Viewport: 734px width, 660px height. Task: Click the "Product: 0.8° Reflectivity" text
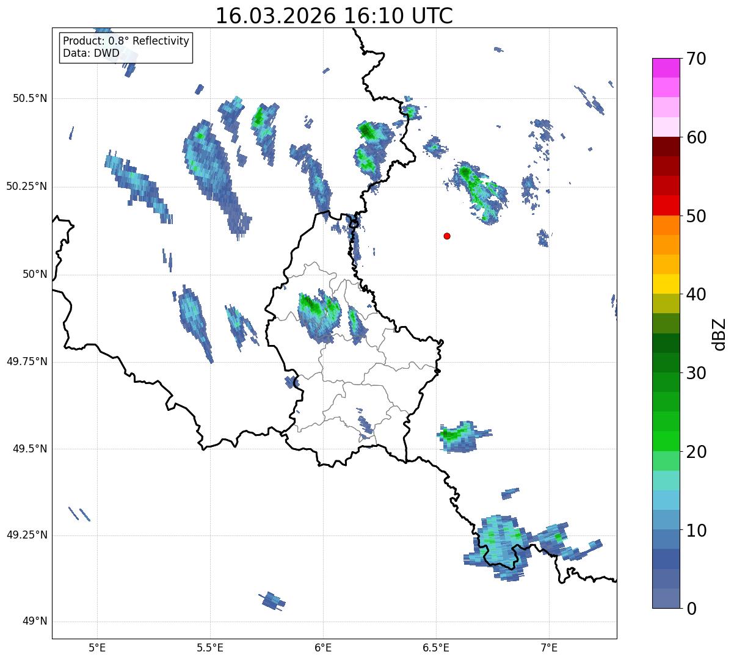click(126, 41)
